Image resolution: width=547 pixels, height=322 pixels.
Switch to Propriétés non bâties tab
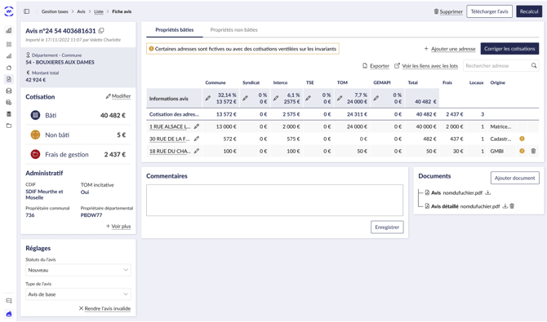[233, 30]
